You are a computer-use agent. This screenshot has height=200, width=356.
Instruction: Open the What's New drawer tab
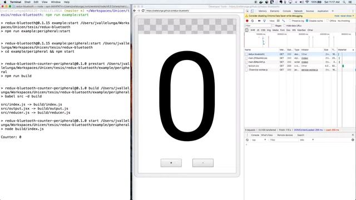(267, 135)
